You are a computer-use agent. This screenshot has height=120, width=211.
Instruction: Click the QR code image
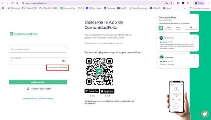click(x=99, y=71)
